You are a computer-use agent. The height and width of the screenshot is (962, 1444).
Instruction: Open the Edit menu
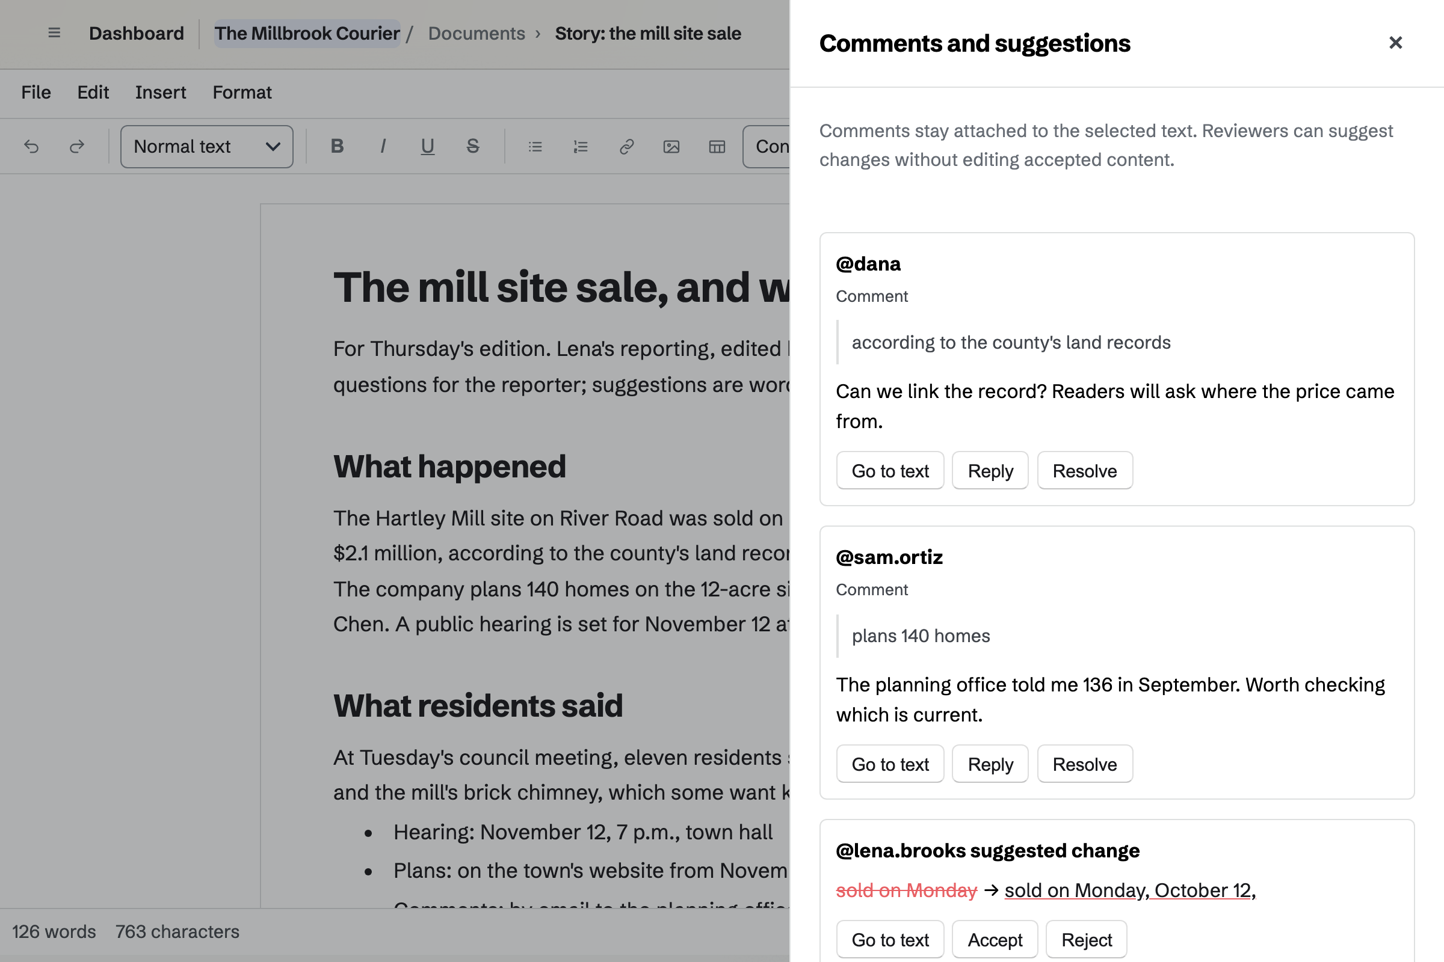(93, 93)
